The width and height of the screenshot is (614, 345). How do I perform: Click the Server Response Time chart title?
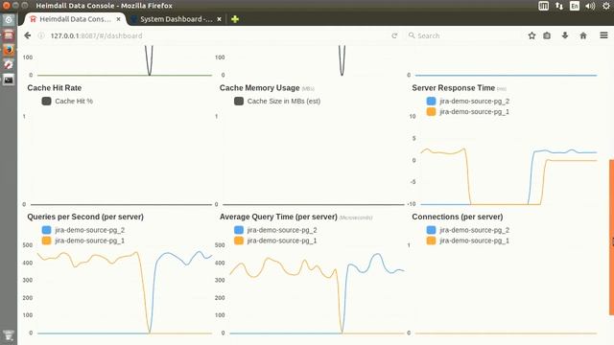[x=454, y=88]
